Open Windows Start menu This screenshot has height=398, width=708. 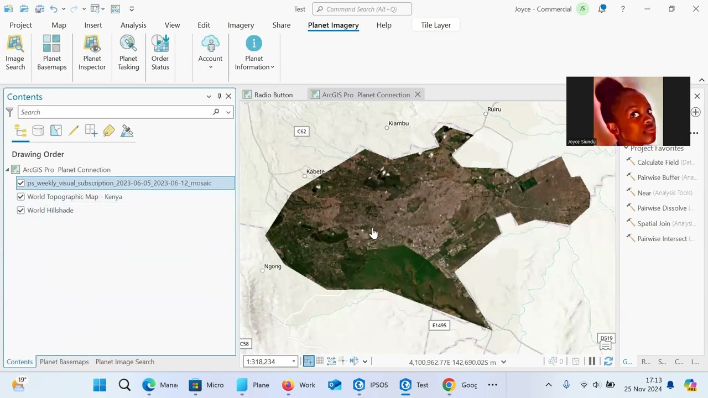click(100, 385)
